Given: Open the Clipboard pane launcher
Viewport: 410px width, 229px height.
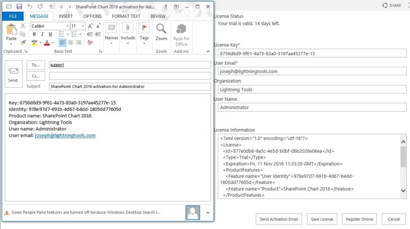Looking at the screenshot, I should tap(26, 52).
